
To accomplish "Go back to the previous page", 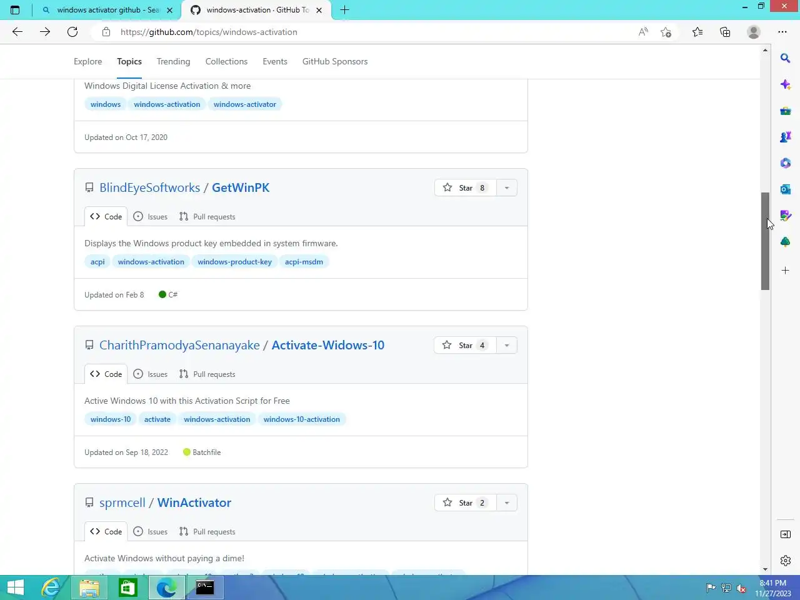I will [x=17, y=32].
